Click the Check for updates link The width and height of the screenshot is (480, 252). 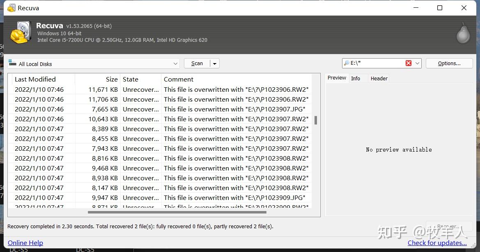point(437,243)
